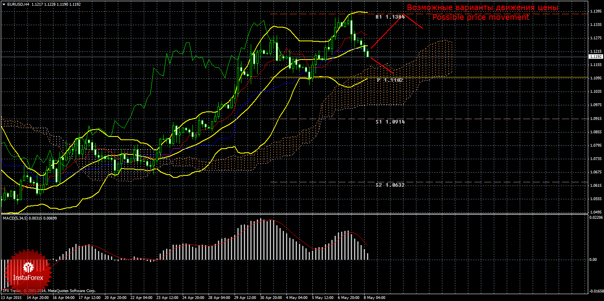
Task: Open chart menu triangle beside EURUSD,H4
Action: coord(3,4)
